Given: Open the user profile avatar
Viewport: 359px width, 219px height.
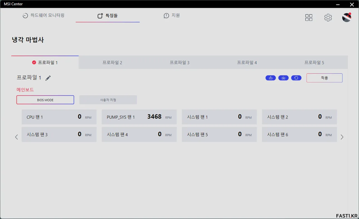Looking at the screenshot, I should click(346, 17).
